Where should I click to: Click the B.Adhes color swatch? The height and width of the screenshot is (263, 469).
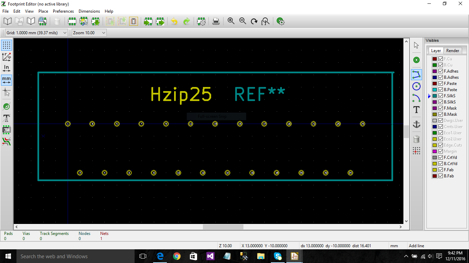point(435,77)
